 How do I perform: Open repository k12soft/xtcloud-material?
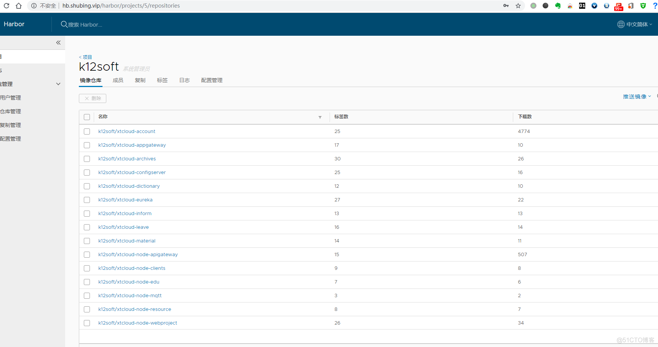point(127,241)
